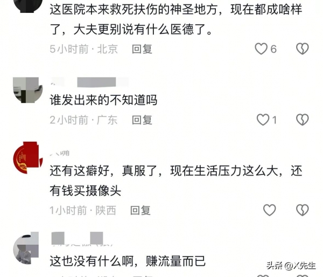Open the username above '还有这癖好' comment

[60, 153]
